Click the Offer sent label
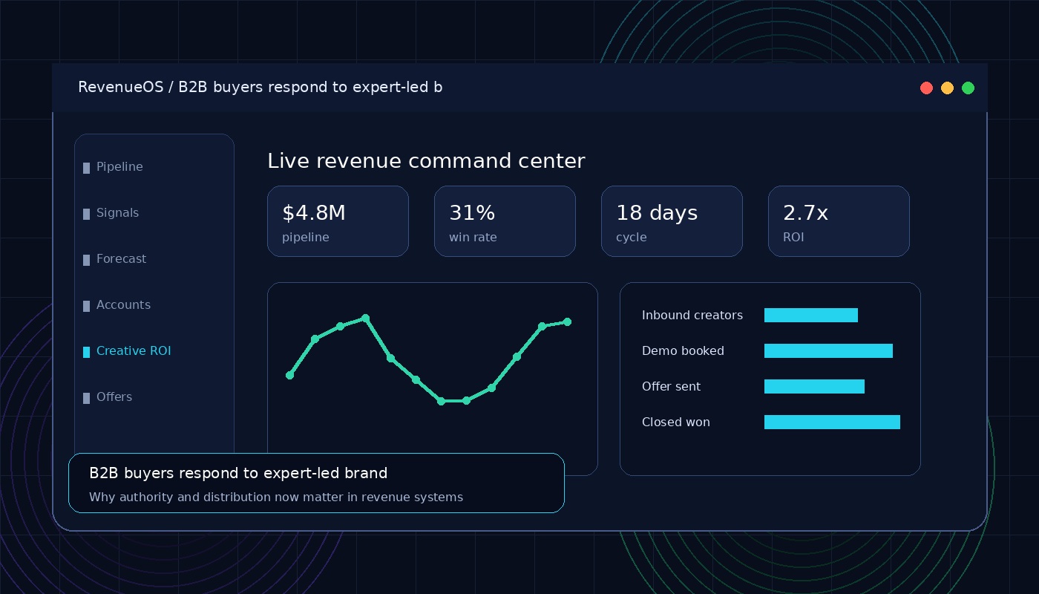Viewport: 1039px width, 594px height. coord(671,387)
